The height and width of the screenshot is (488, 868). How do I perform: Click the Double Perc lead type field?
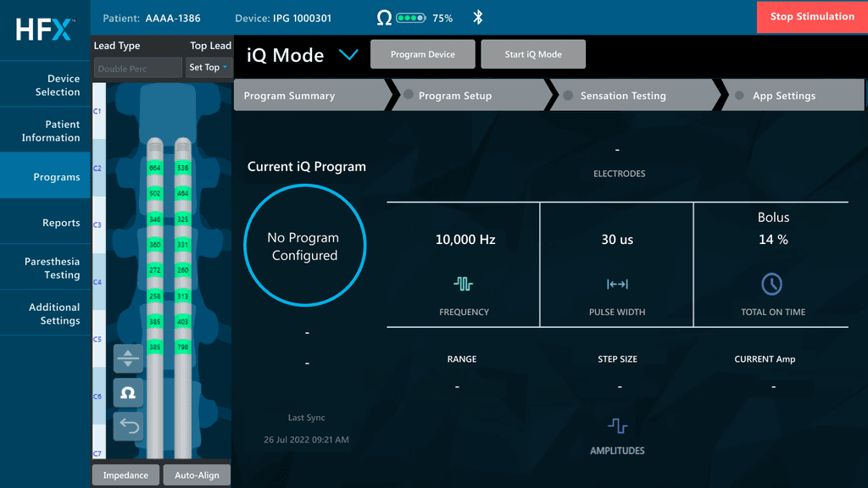coord(138,68)
